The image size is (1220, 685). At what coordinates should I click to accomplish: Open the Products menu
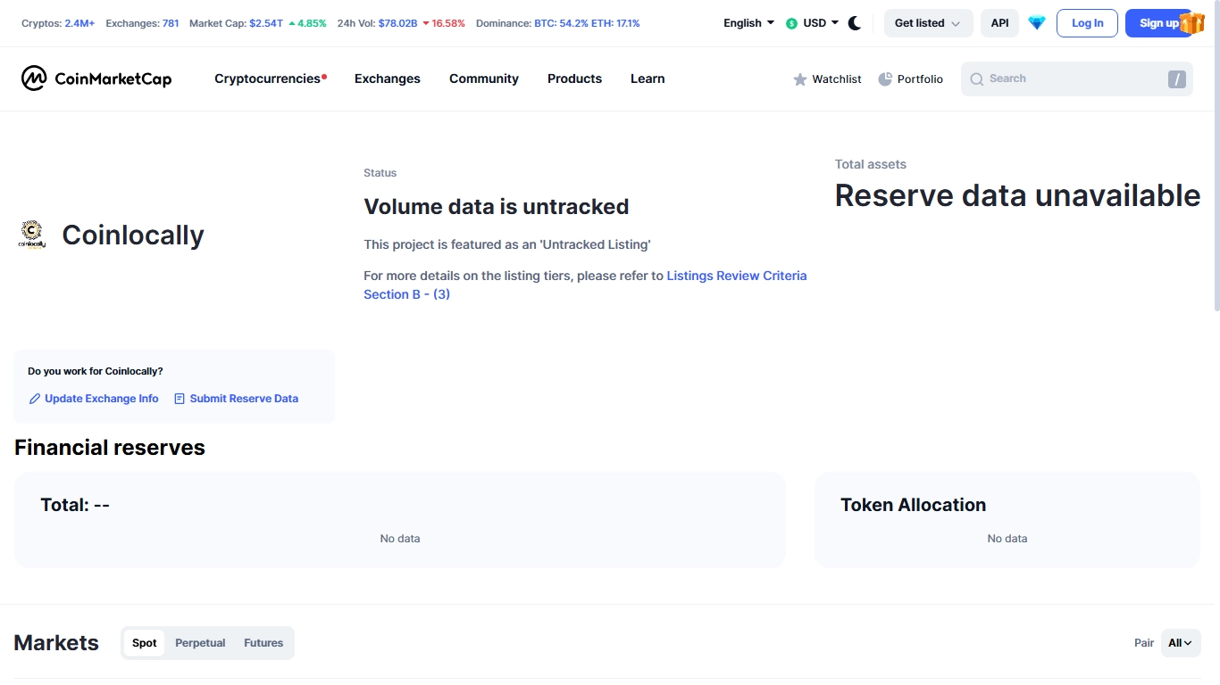(x=574, y=78)
